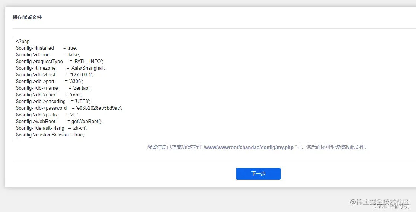Select the db->host '127.0.0.1' line
Image resolution: width=416 pixels, height=212 pixels.
point(54,74)
